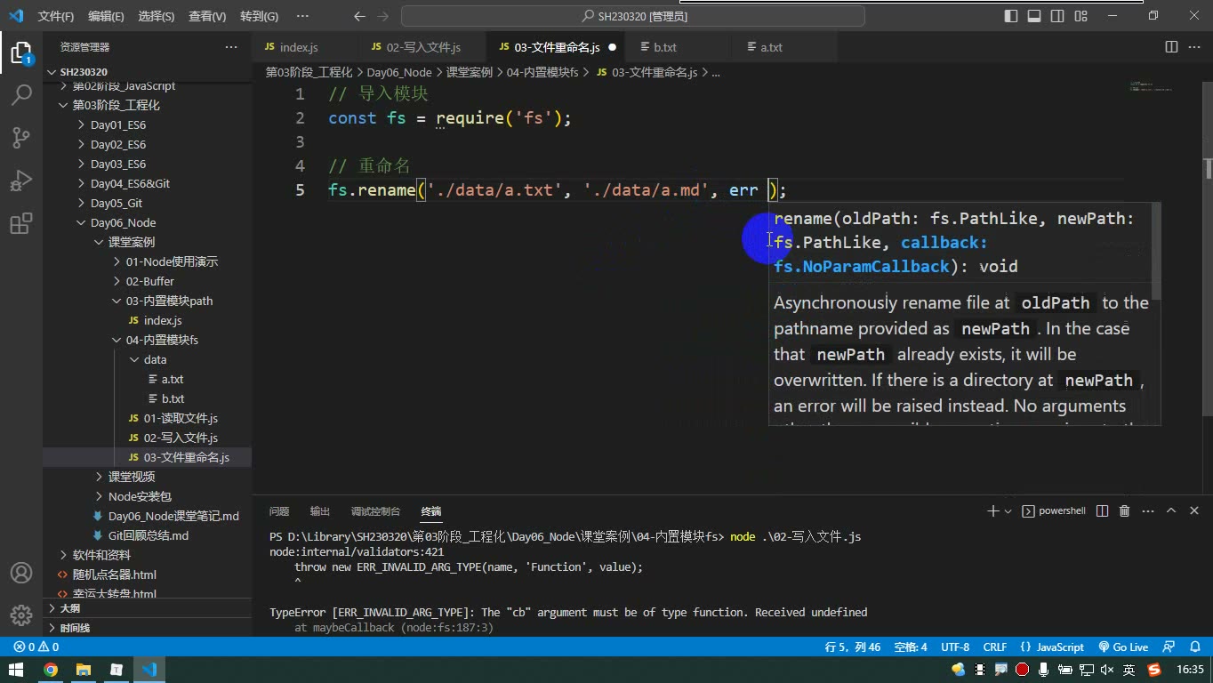The height and width of the screenshot is (683, 1213).
Task: Open File Explorer from the taskbar
Action: point(84,670)
